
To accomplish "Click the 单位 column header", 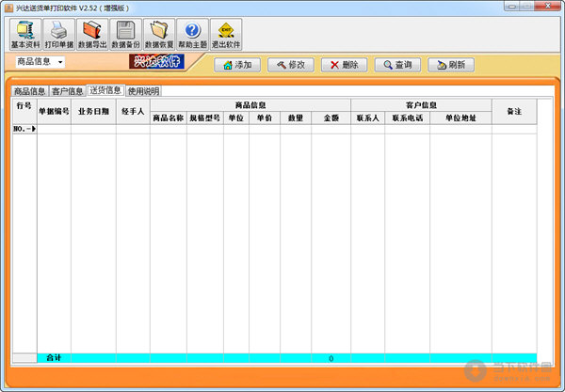I will coord(236,118).
